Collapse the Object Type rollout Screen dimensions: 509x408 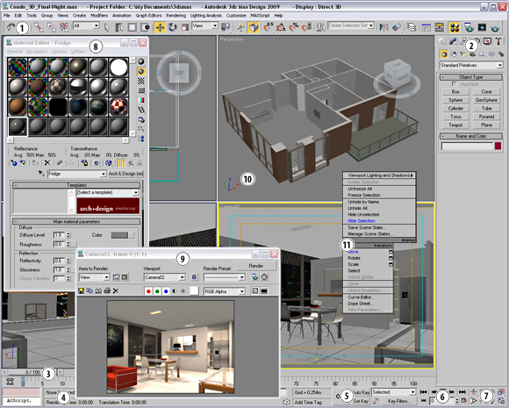(470, 77)
